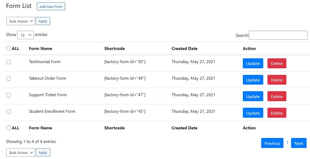Sort by Form Name column header
The height and width of the screenshot is (159, 310).
(41, 49)
